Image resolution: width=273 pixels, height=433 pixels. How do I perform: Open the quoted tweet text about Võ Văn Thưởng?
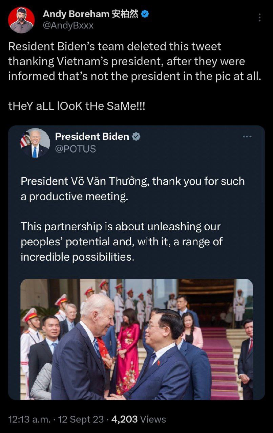tap(132, 189)
